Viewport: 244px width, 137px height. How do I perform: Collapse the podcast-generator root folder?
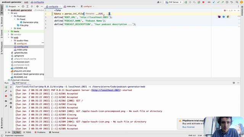pos(6,10)
